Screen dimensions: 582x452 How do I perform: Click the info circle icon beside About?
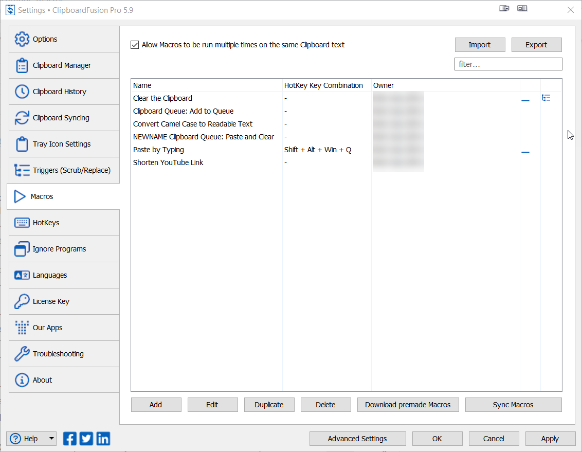click(x=22, y=380)
